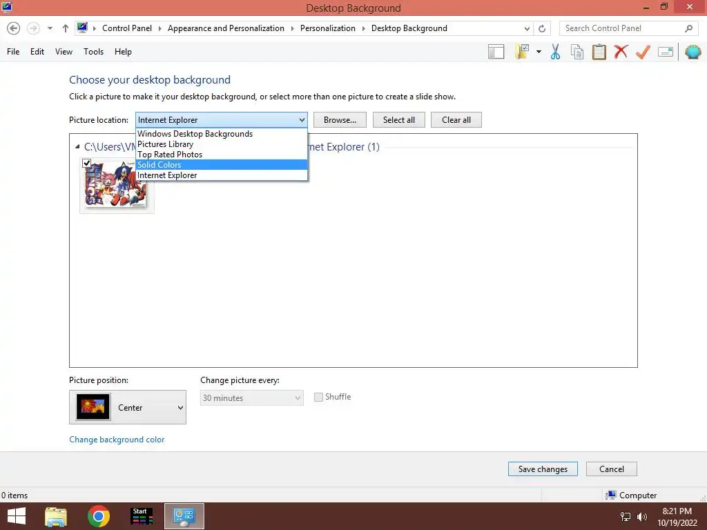This screenshot has height=530, width=707.
Task: Click the orange checkmark icon
Action: [643, 52]
